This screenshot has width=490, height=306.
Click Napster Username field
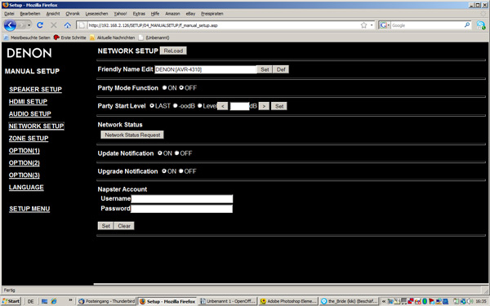point(182,199)
